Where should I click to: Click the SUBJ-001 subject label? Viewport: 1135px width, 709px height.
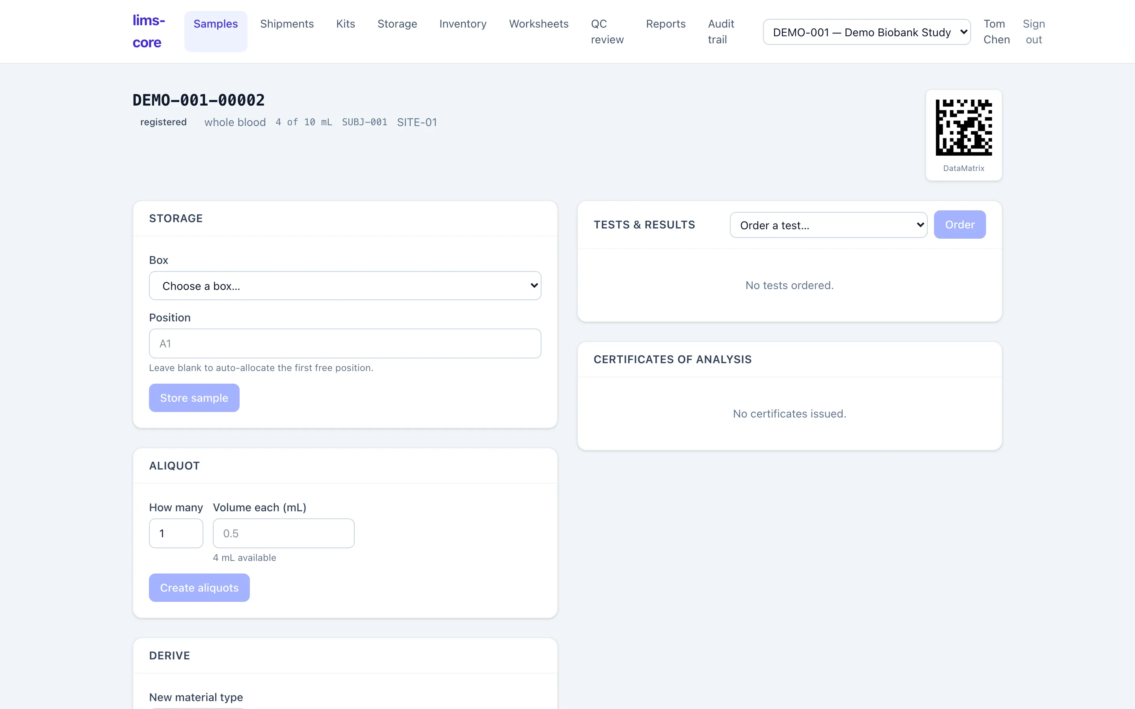tap(365, 122)
